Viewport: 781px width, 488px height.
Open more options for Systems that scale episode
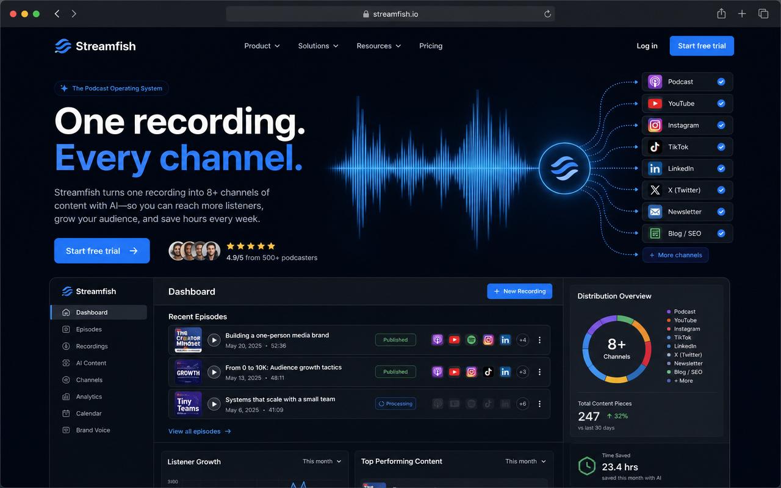click(539, 404)
